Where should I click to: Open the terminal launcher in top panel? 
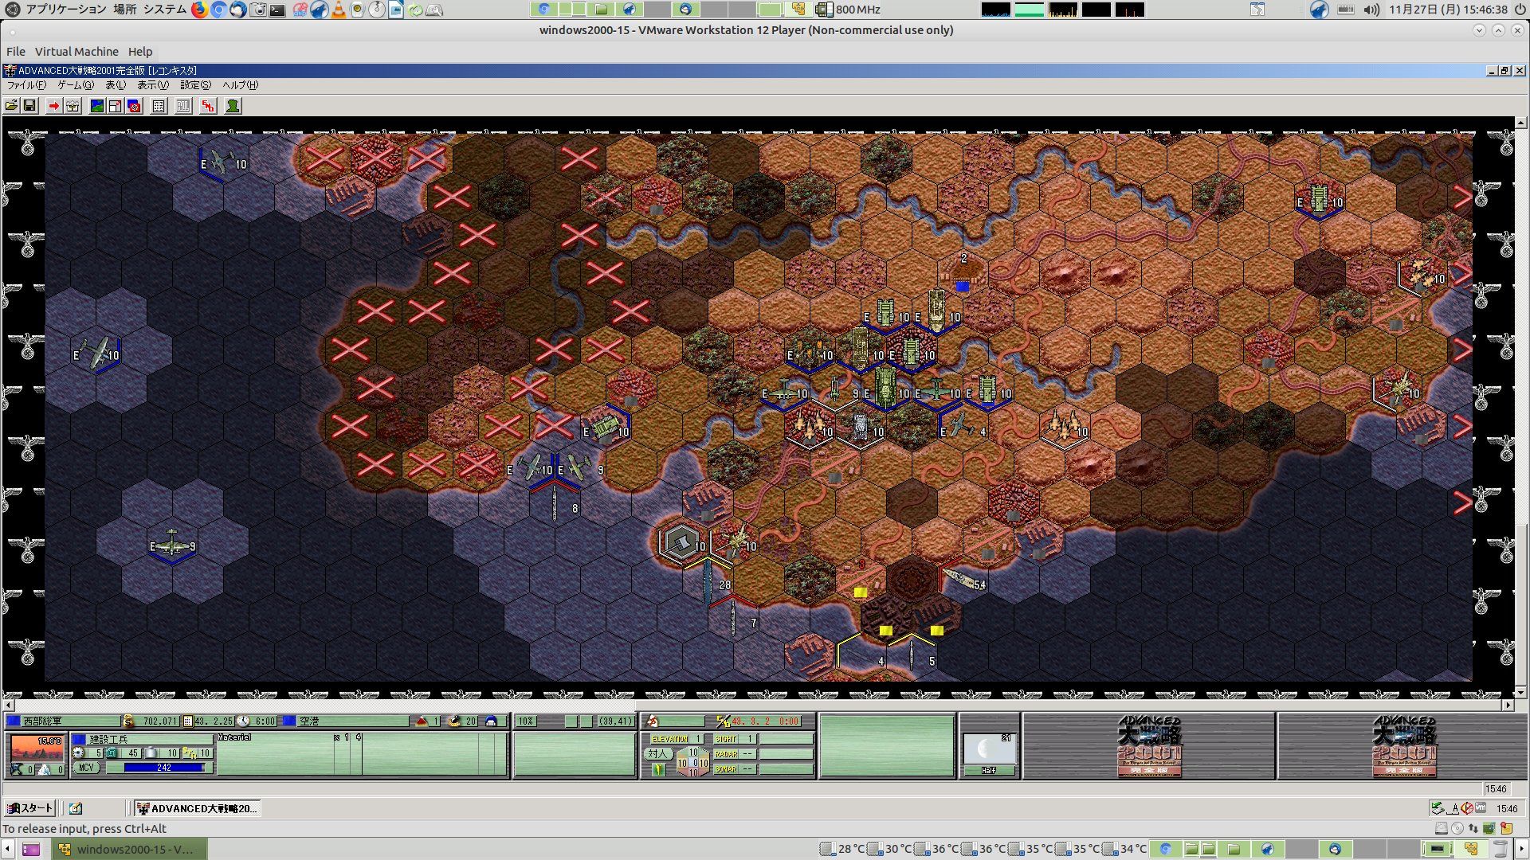click(277, 10)
